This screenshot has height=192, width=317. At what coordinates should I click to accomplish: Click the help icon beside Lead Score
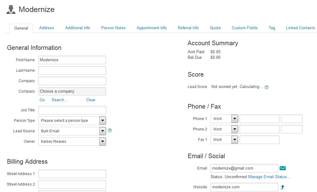[x=266, y=87]
